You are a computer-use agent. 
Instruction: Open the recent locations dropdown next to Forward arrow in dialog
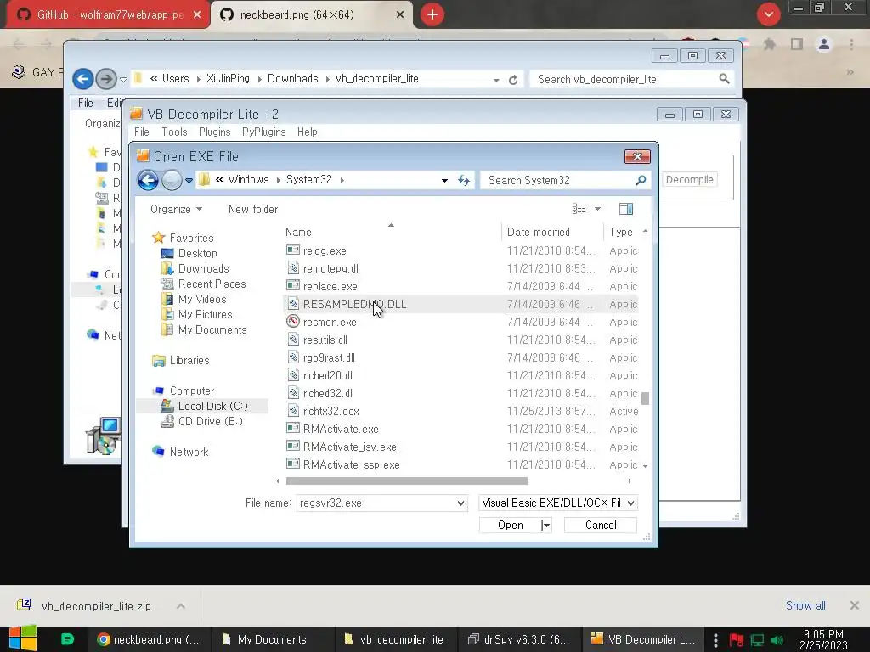coord(189,180)
